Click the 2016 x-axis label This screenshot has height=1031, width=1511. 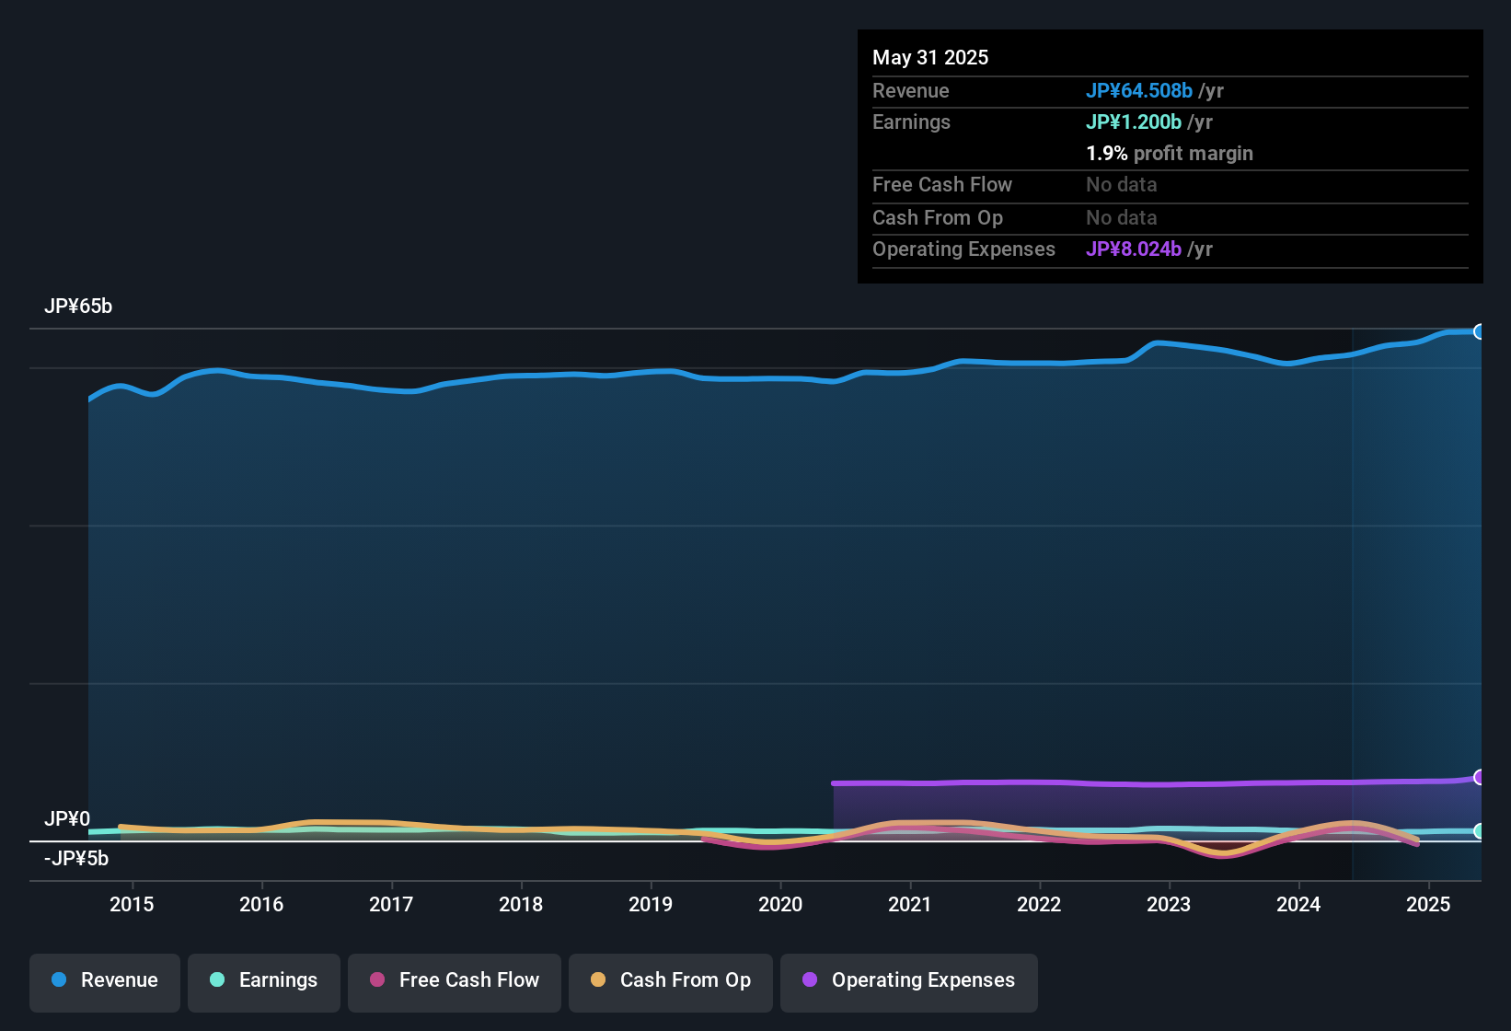point(261,904)
